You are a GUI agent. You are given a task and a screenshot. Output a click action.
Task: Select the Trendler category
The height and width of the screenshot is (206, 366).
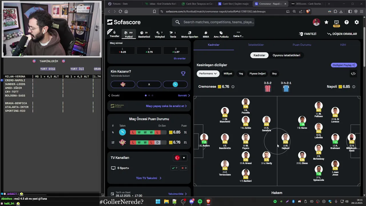pyautogui.click(x=114, y=34)
